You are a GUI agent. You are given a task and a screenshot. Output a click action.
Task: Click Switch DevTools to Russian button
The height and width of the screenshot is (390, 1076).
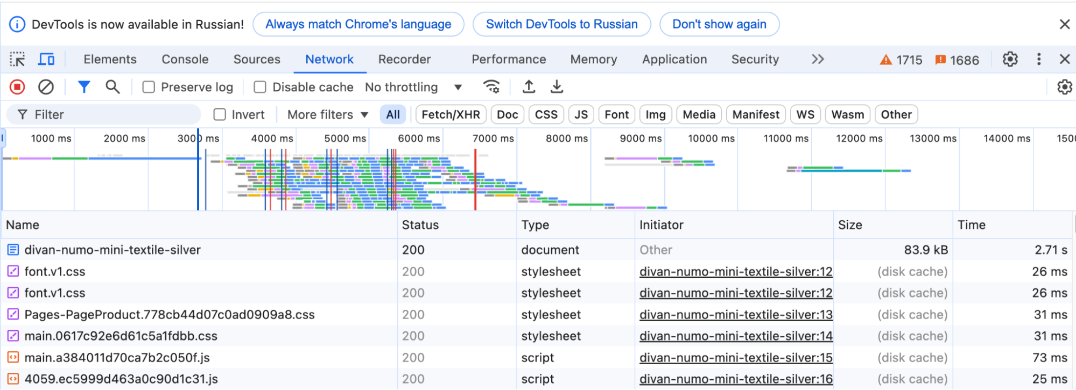561,24
